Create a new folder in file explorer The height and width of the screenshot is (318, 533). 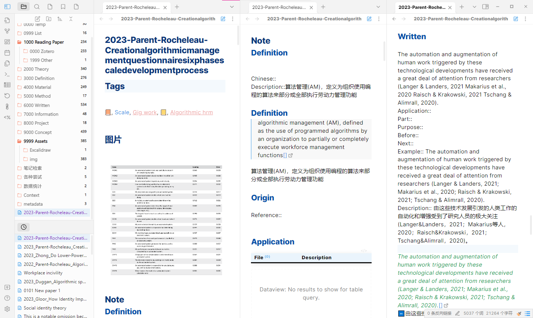pos(48,19)
